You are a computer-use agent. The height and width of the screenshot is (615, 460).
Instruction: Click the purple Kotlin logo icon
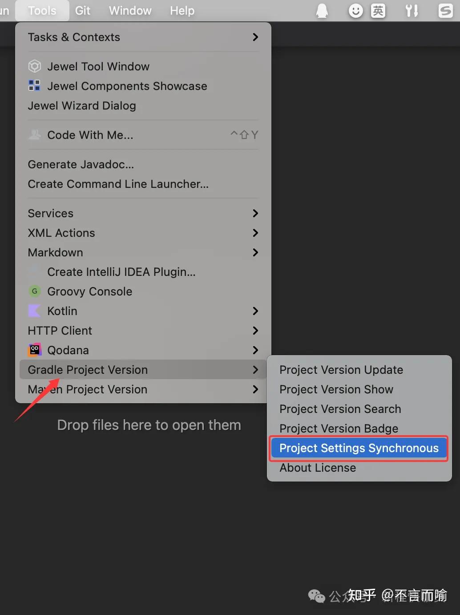(x=34, y=311)
